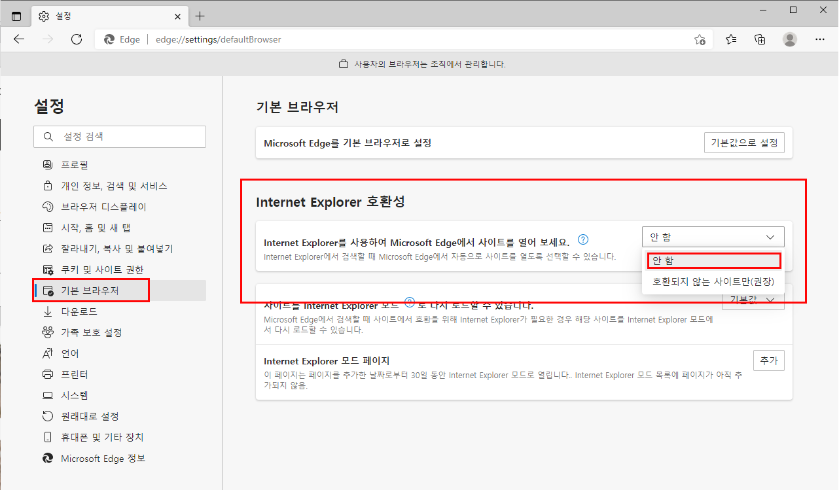Click the address bar URL
The width and height of the screenshot is (839, 490).
pyautogui.click(x=219, y=39)
